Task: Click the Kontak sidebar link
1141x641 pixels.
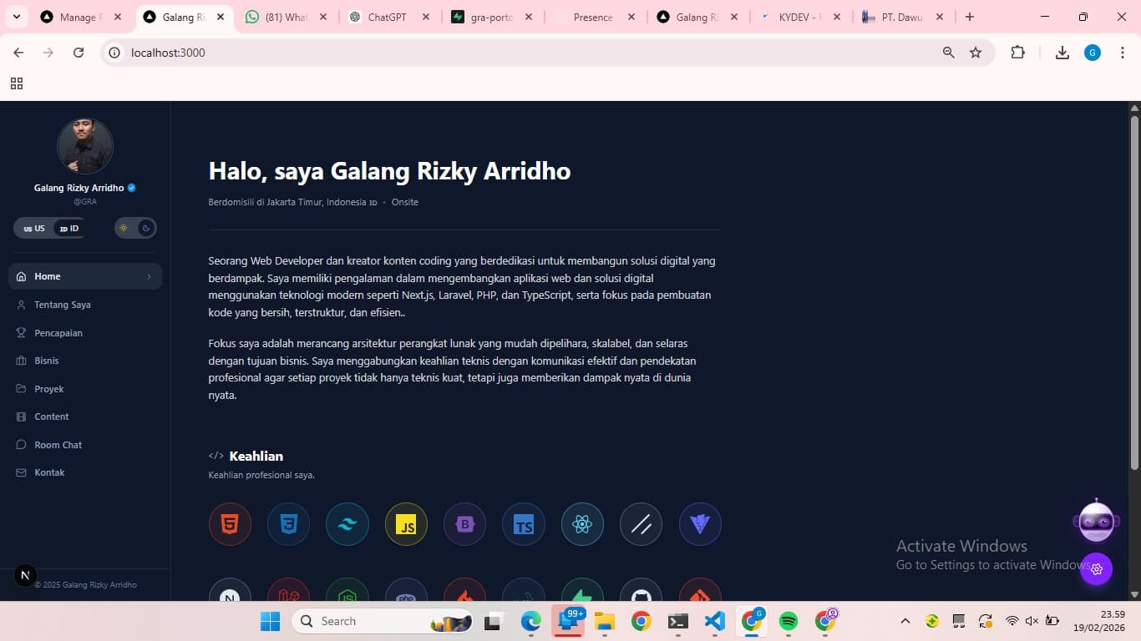Action: [49, 472]
